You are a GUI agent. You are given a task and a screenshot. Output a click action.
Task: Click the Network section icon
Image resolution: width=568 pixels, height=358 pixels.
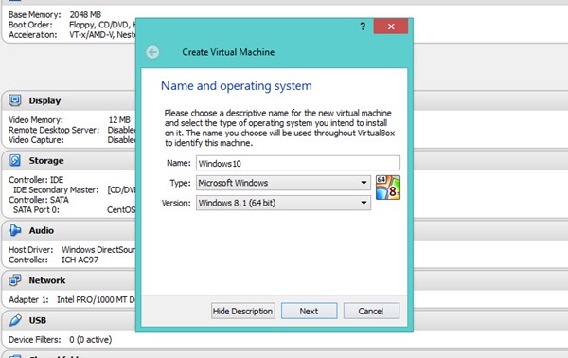point(15,280)
